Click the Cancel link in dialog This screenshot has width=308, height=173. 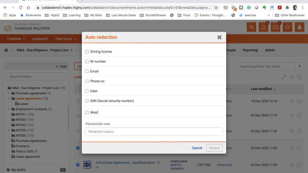(x=197, y=148)
